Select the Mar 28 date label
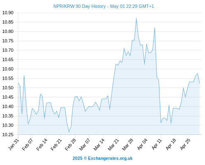The width and height of the screenshot is (205, 165). point(128,145)
